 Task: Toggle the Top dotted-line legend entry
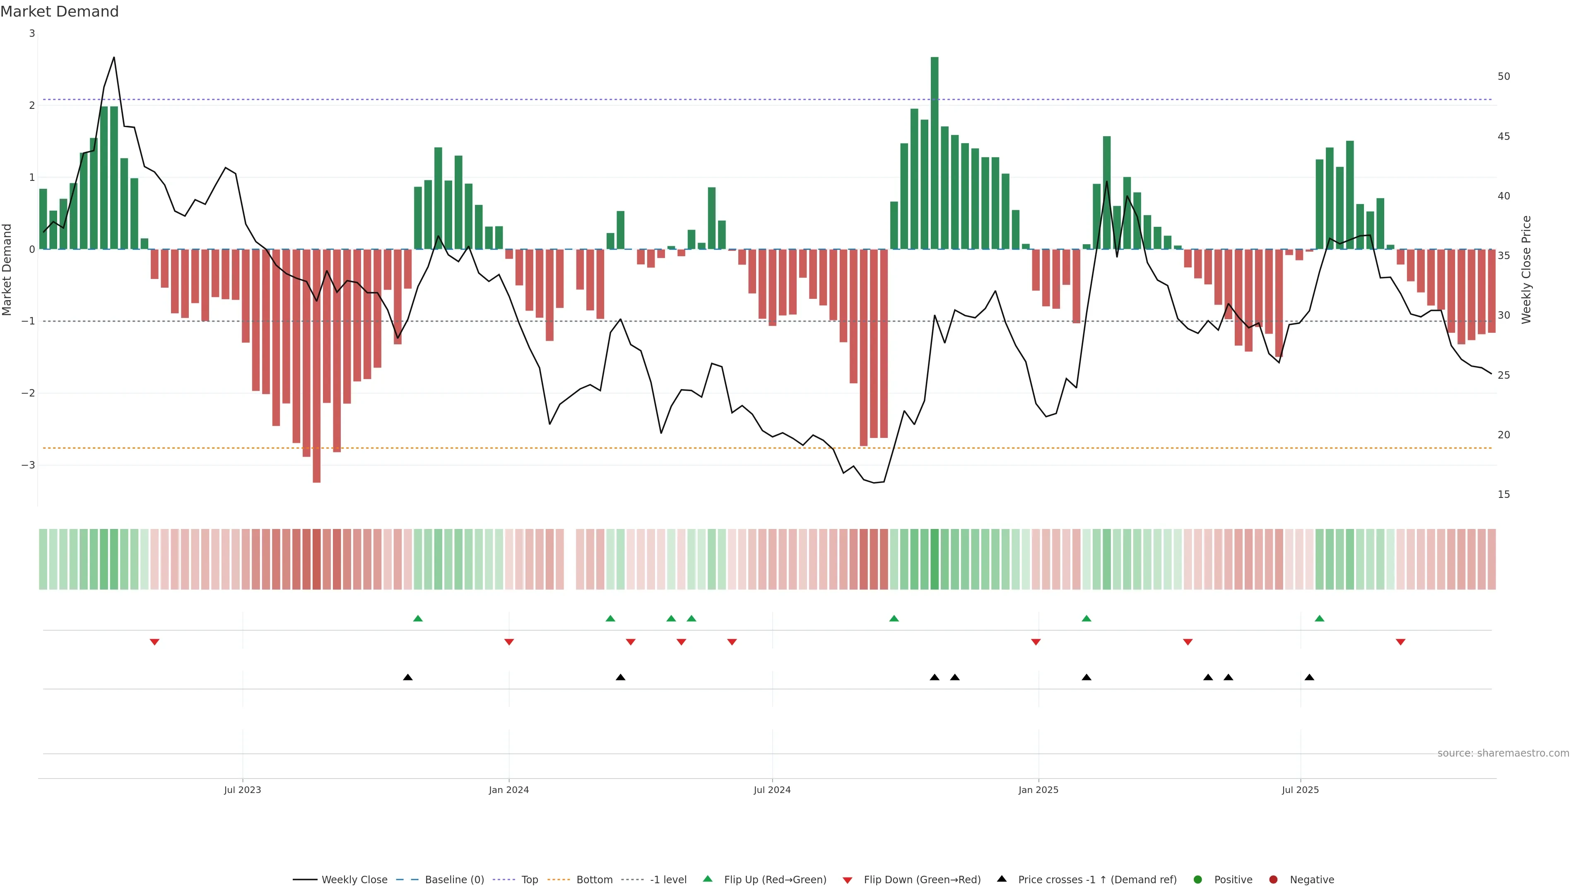pyautogui.click(x=529, y=880)
